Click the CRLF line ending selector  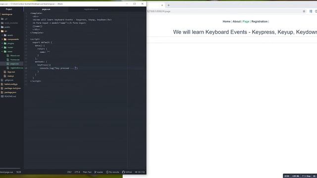pos(69,172)
